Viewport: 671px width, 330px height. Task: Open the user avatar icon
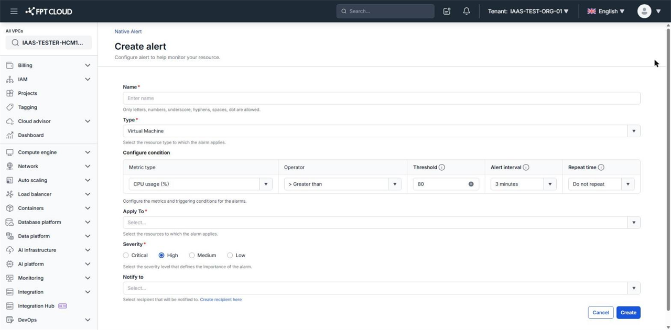pyautogui.click(x=644, y=11)
